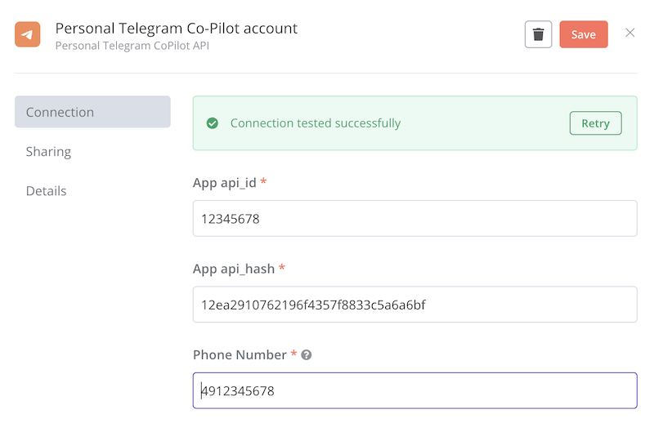654x423 pixels.
Task: Click the required asterisk beside App api_hash
Action: (x=282, y=268)
